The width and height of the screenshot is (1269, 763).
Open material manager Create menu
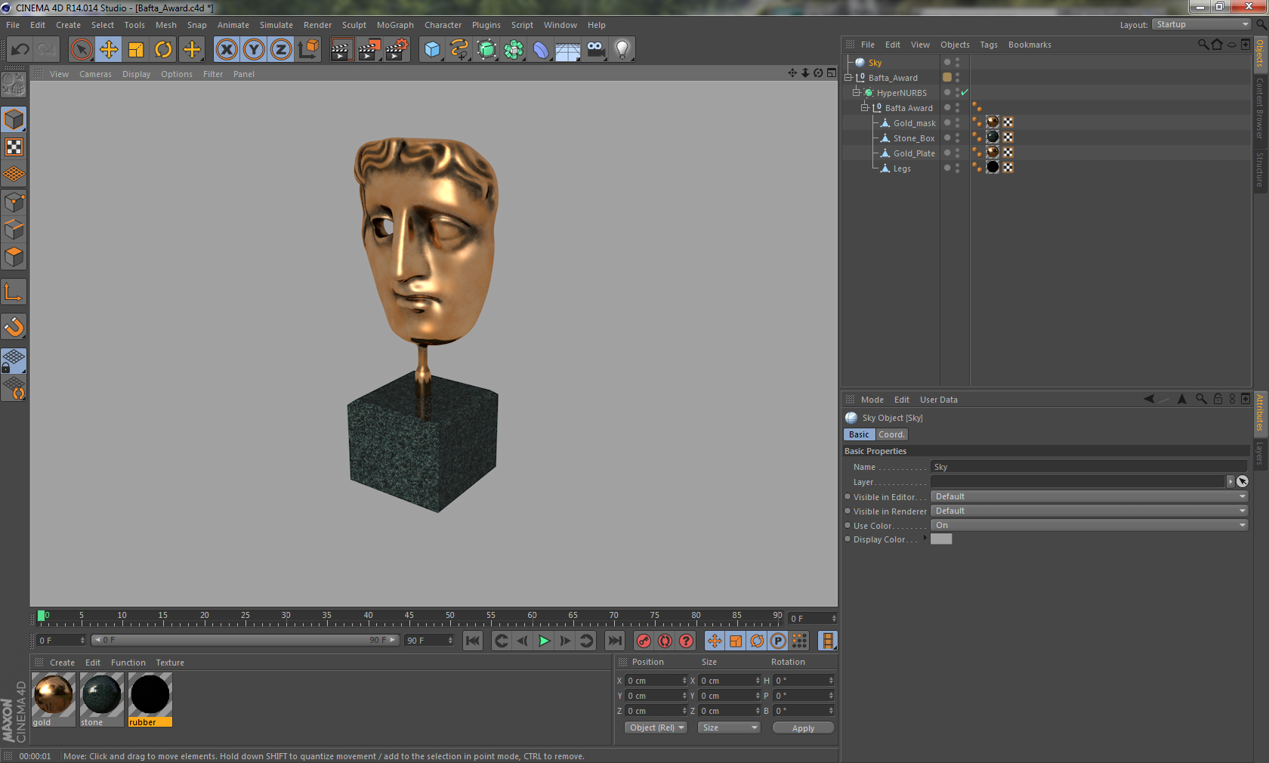[62, 663]
